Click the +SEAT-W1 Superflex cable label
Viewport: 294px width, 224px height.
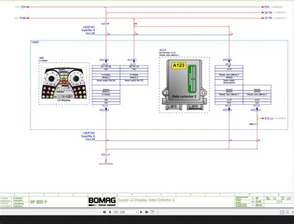(x=89, y=30)
